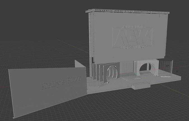
Task: Select the raised center platform on stage
Action: 131,77
